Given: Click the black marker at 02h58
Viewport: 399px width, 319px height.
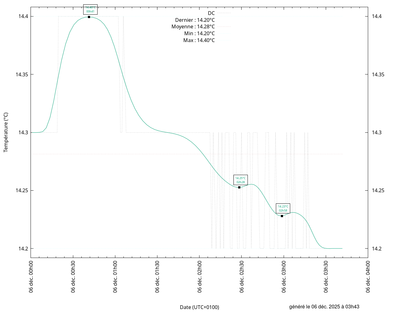Looking at the screenshot, I should (x=282, y=216).
